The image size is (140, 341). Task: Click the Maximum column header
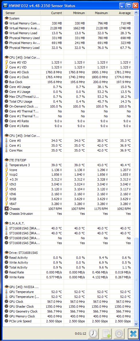coord(98,13)
